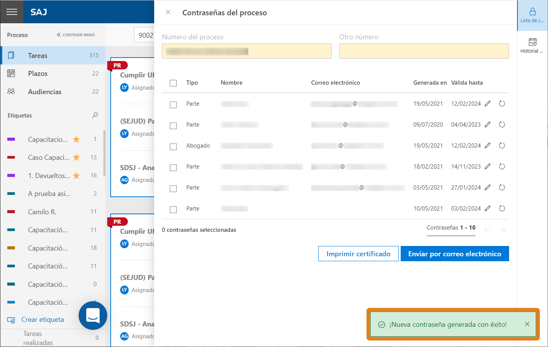548x347 pixels.
Task: Go to previous page of contraseñas
Action: 487,230
